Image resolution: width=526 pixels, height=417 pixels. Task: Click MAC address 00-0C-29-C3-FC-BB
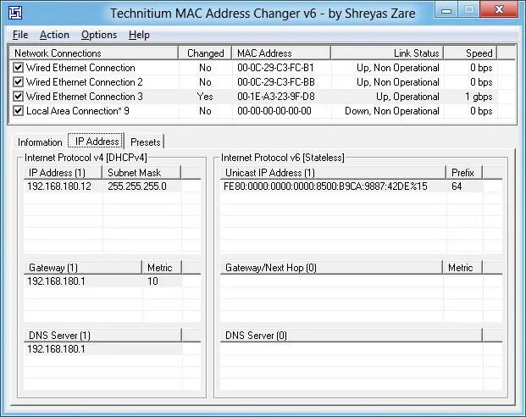pyautogui.click(x=276, y=82)
